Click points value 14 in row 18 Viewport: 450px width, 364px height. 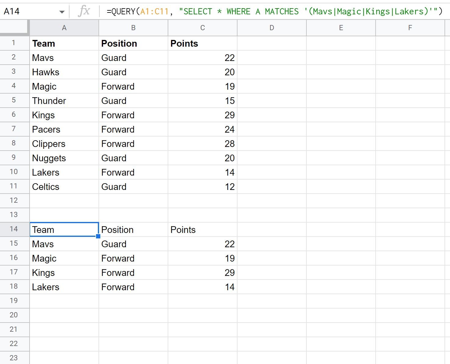(202, 287)
